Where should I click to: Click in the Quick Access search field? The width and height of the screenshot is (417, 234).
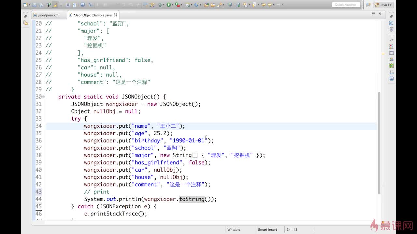(347, 5)
